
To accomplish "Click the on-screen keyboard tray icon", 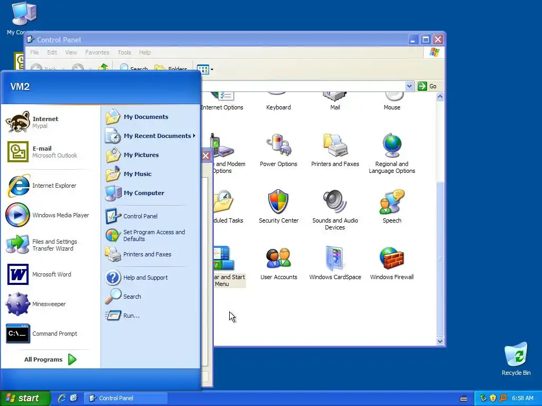I will (464, 399).
